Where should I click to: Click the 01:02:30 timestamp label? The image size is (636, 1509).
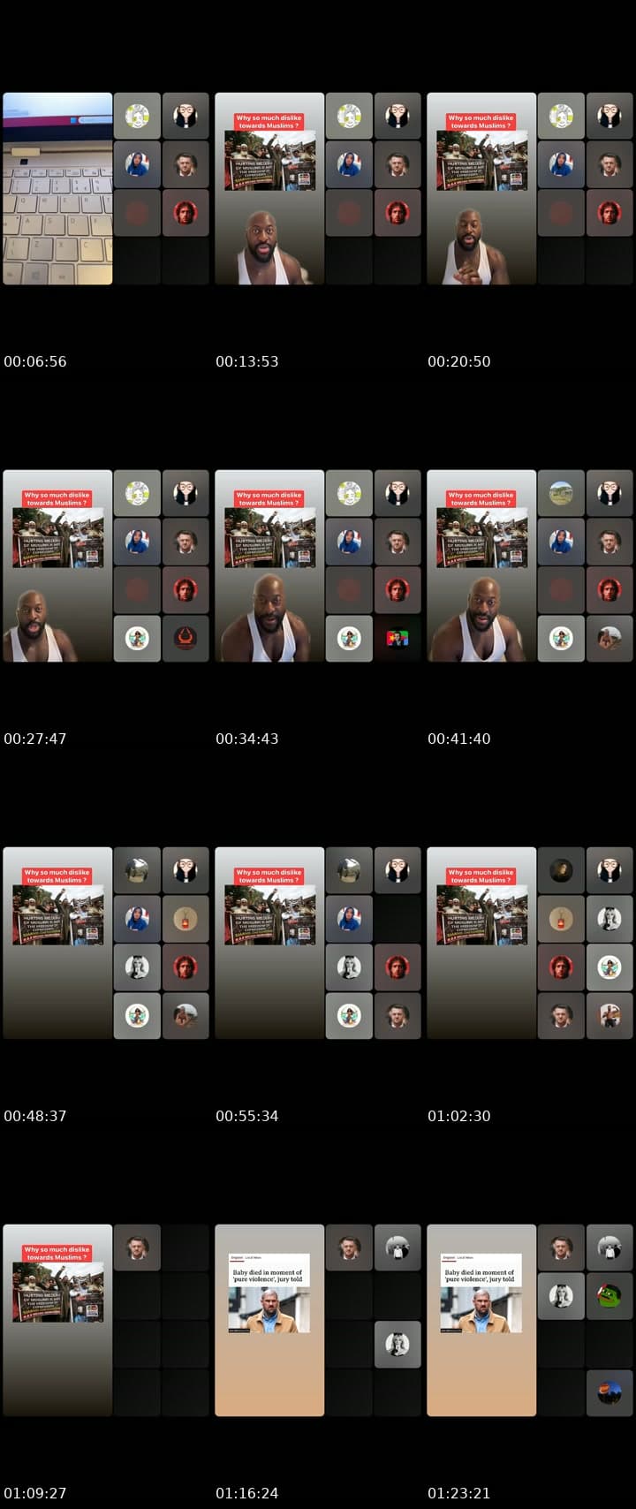coord(459,1116)
